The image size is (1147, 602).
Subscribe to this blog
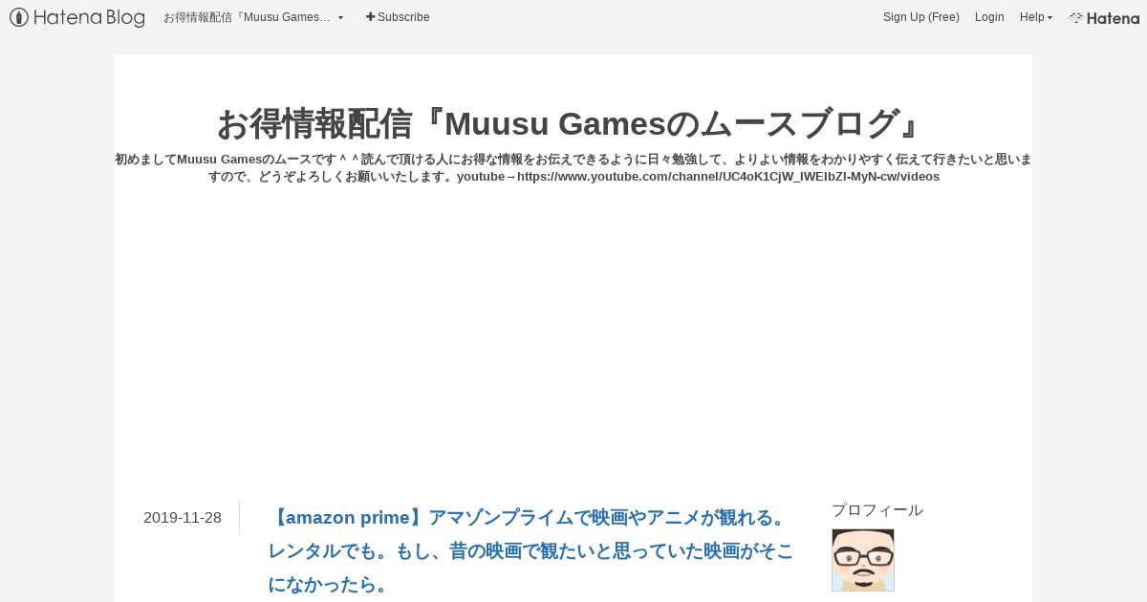(x=398, y=17)
